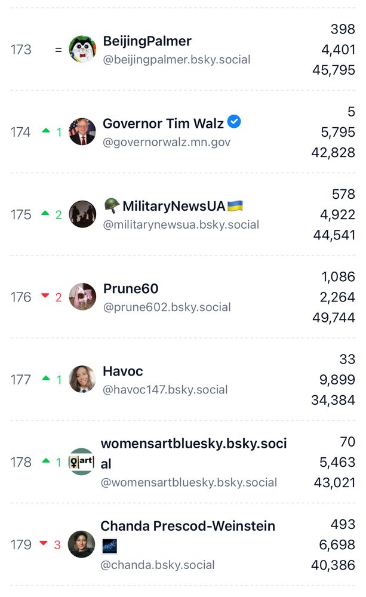Click the verified badge next to Tim Walz
Screen dimensions: 366x597
235,122
